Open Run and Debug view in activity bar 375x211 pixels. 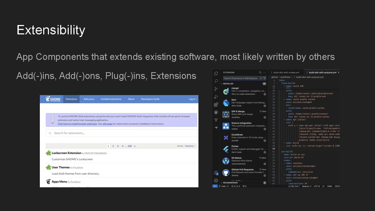tap(216, 97)
